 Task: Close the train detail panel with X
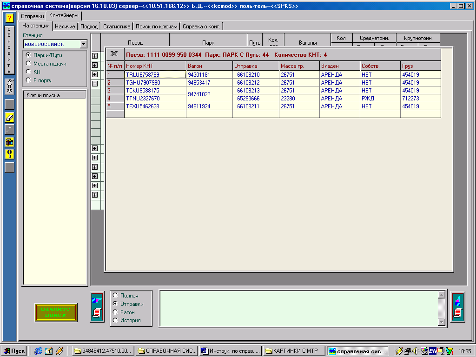pyautogui.click(x=114, y=54)
